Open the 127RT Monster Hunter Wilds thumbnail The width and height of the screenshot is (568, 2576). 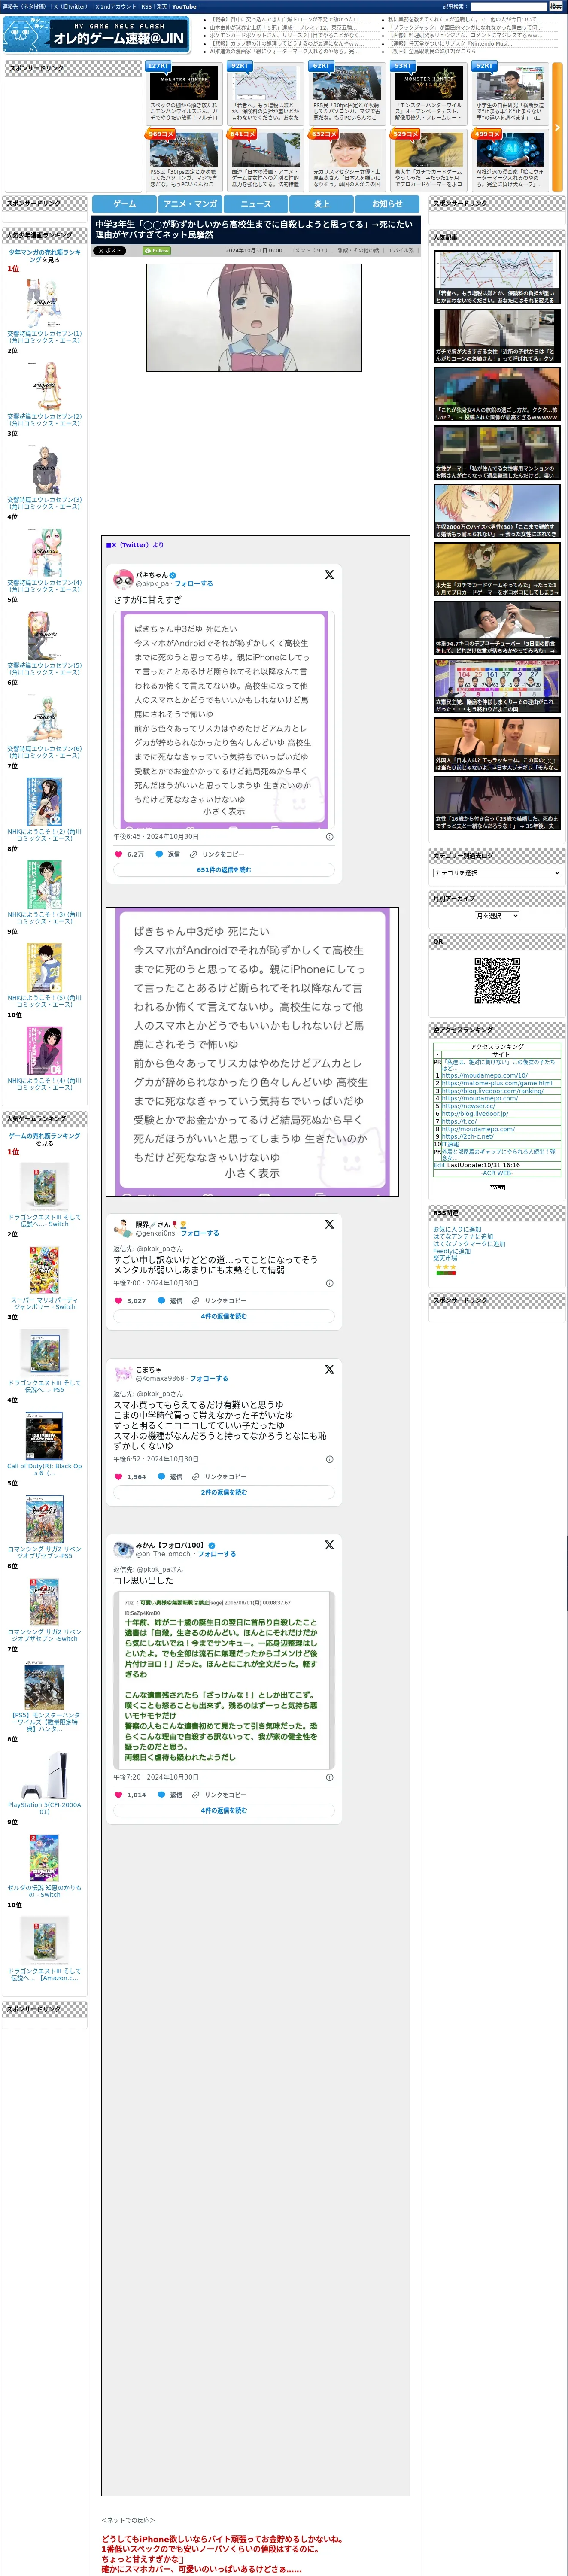[x=185, y=83]
